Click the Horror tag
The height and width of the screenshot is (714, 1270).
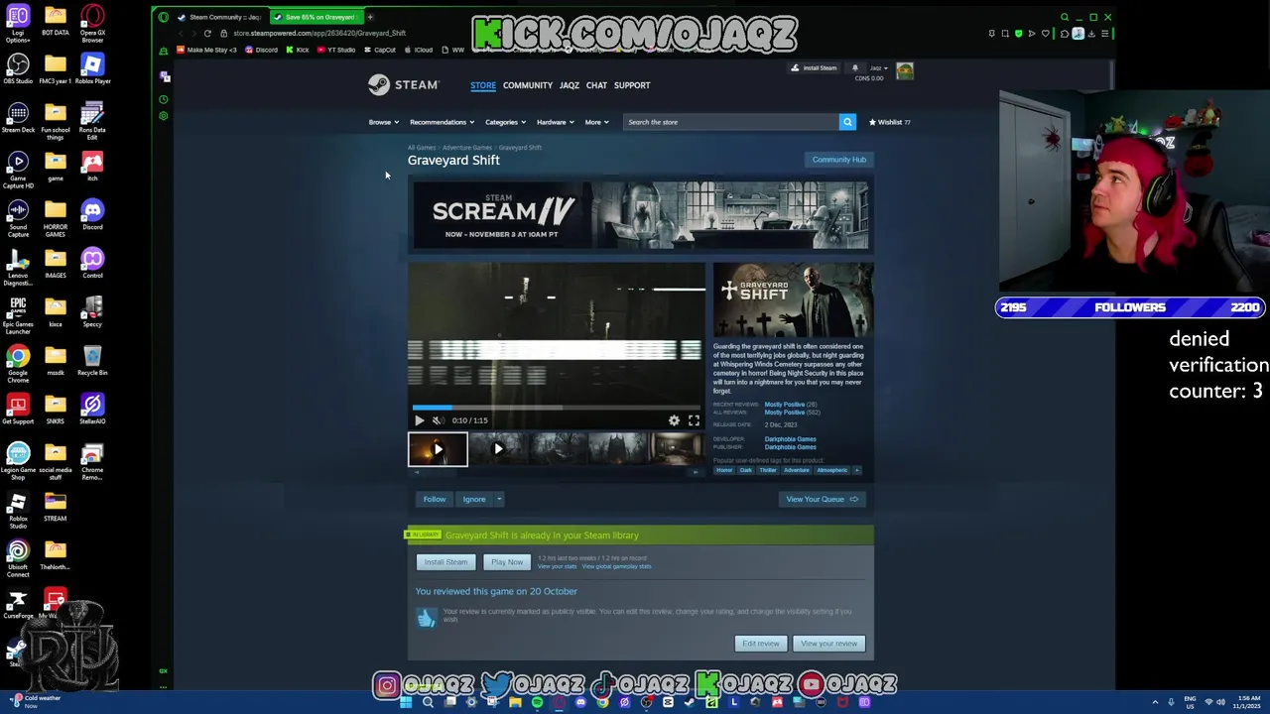click(724, 470)
